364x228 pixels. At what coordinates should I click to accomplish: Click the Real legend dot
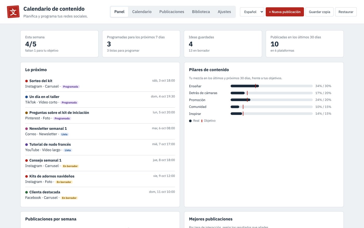click(x=190, y=121)
